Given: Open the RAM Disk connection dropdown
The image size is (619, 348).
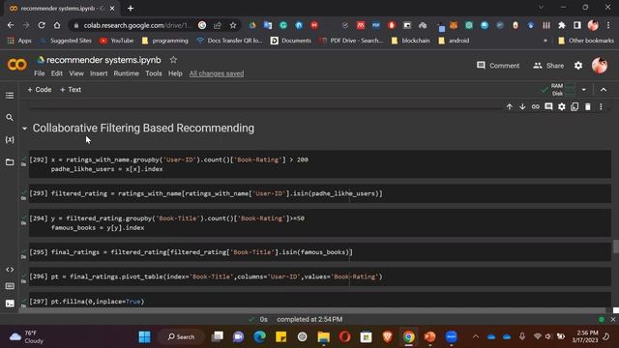Looking at the screenshot, I should (583, 90).
